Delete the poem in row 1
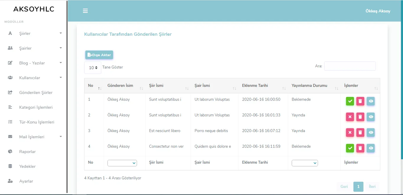This screenshot has height=195, width=403. [x=360, y=101]
